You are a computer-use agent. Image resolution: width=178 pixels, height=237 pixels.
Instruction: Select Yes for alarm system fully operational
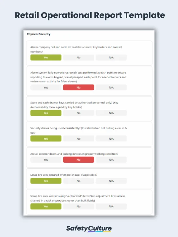46,87
